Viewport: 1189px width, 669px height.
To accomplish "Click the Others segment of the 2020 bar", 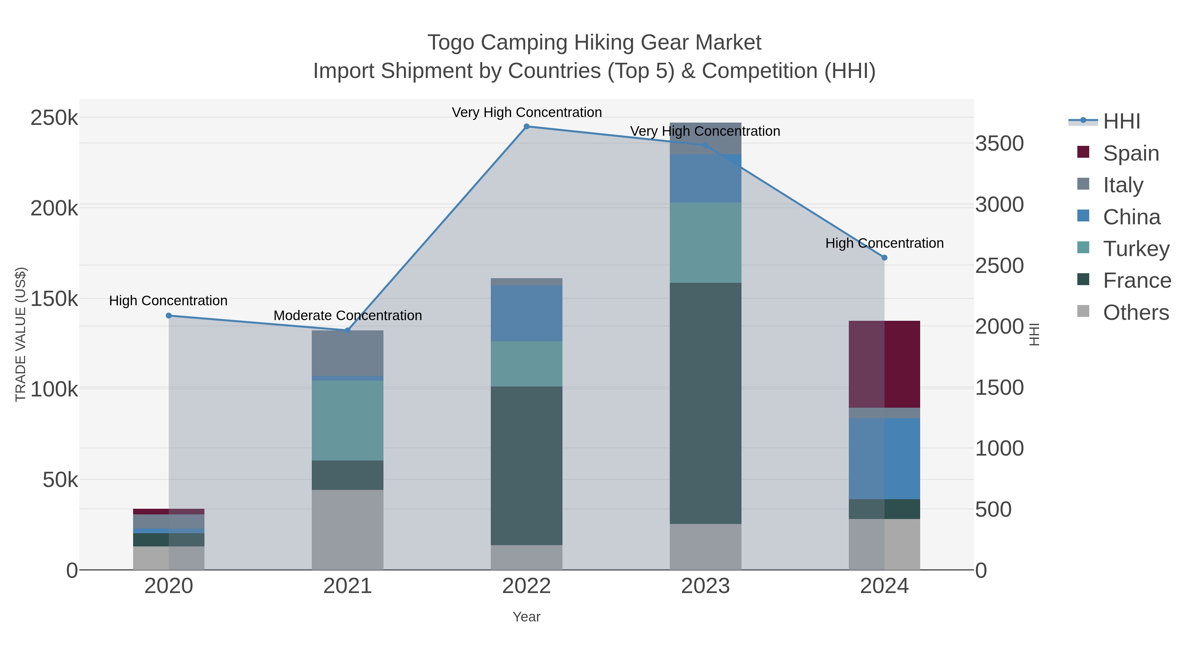I will tap(168, 558).
